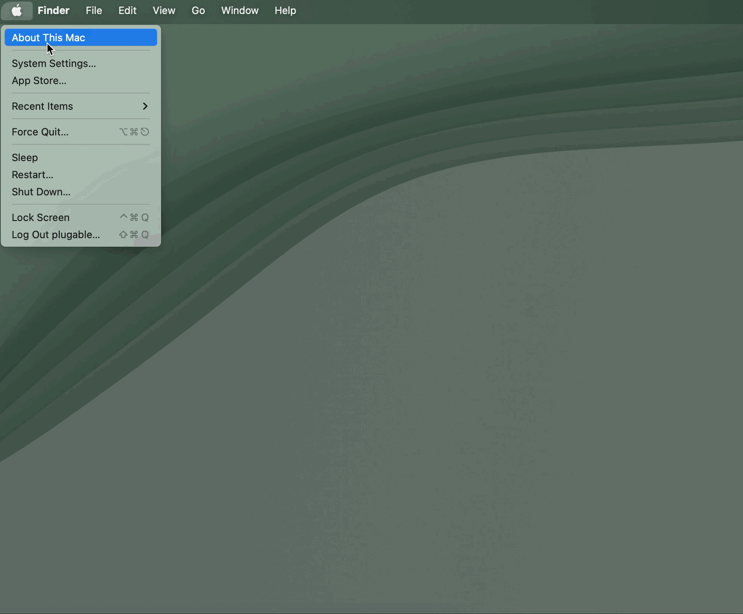
Task: Put the Mac to Sleep
Action: pos(81,158)
